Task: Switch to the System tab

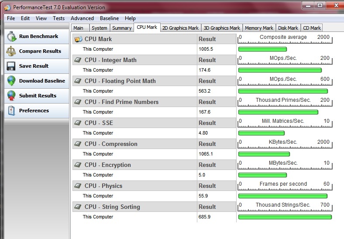Action: coord(100,28)
